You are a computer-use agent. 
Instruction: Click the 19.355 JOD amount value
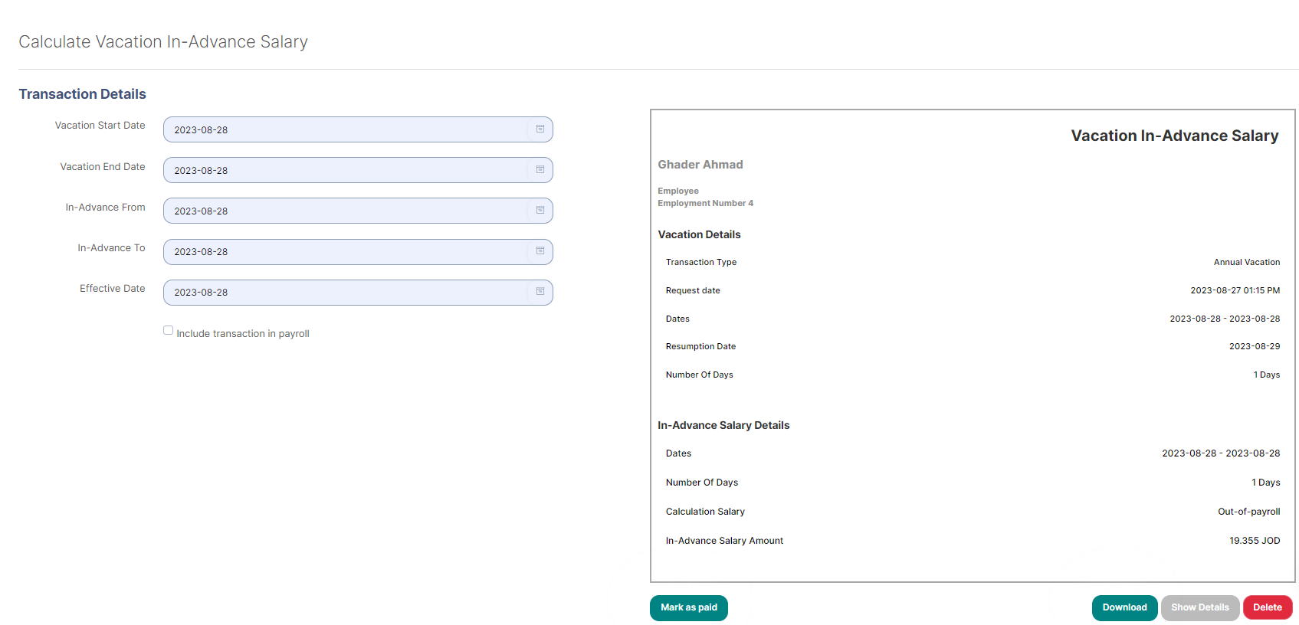[1255, 541]
